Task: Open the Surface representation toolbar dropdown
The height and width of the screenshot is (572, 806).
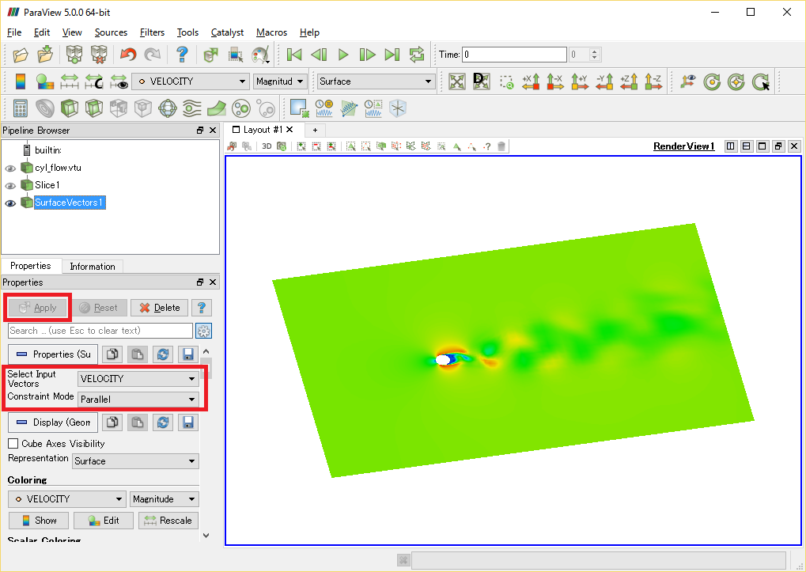Action: (x=376, y=81)
